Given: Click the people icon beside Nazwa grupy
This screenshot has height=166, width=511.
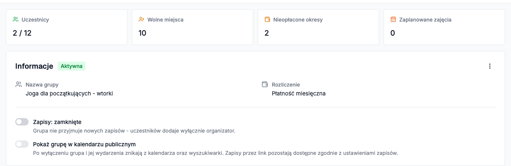Looking at the screenshot, I should click(x=19, y=84).
